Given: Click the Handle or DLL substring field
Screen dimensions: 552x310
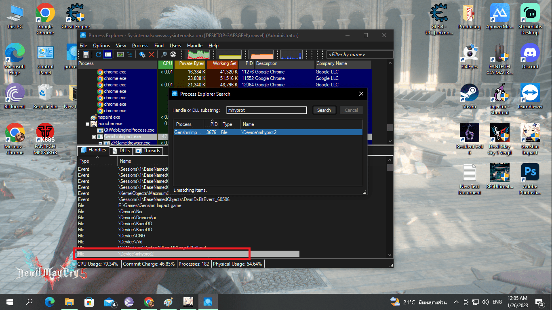Looking at the screenshot, I should 267,110.
